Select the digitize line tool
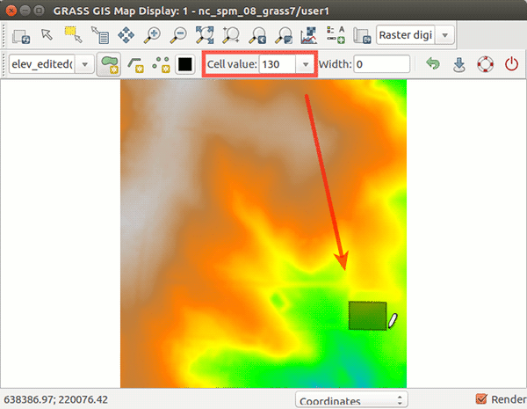 pos(136,65)
